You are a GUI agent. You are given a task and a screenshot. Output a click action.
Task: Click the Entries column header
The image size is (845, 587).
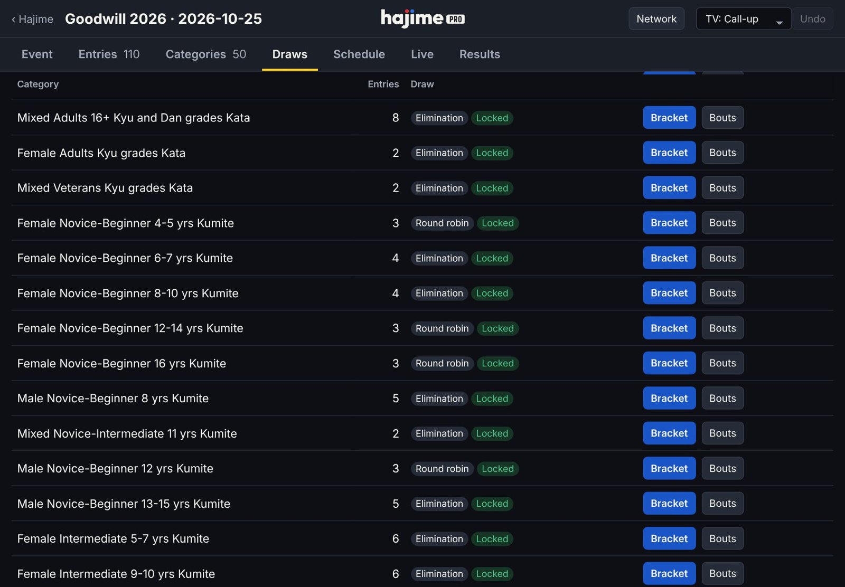click(x=383, y=84)
